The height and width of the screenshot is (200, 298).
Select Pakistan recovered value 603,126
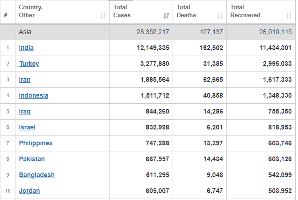point(280,159)
